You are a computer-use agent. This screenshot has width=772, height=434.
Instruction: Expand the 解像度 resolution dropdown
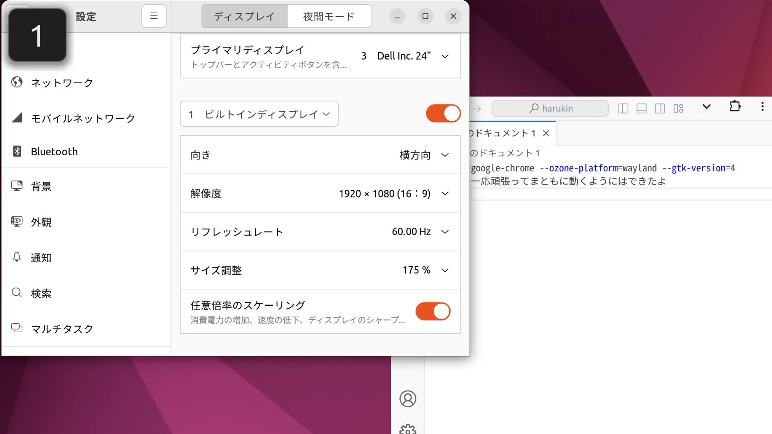[x=445, y=193]
